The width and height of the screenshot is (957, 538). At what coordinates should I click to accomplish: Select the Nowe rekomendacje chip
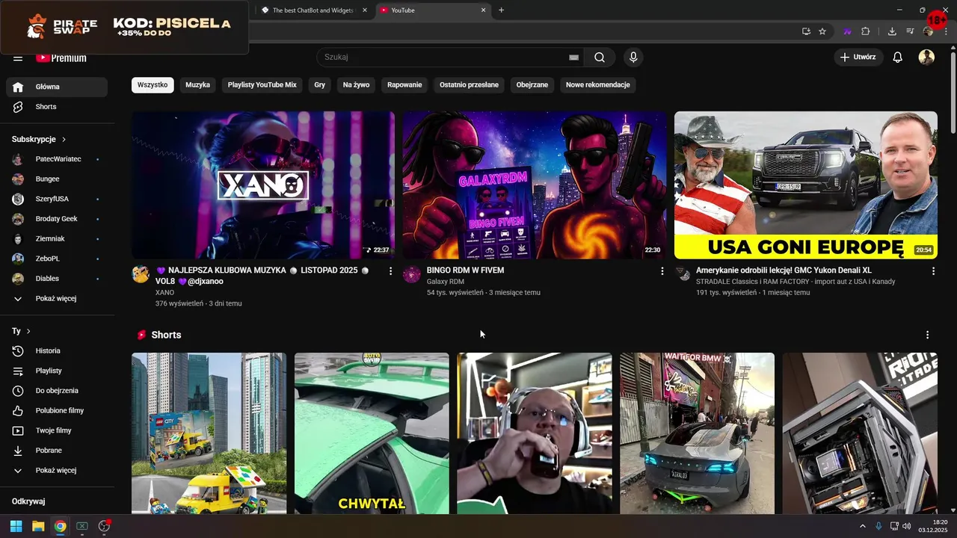[598, 84]
